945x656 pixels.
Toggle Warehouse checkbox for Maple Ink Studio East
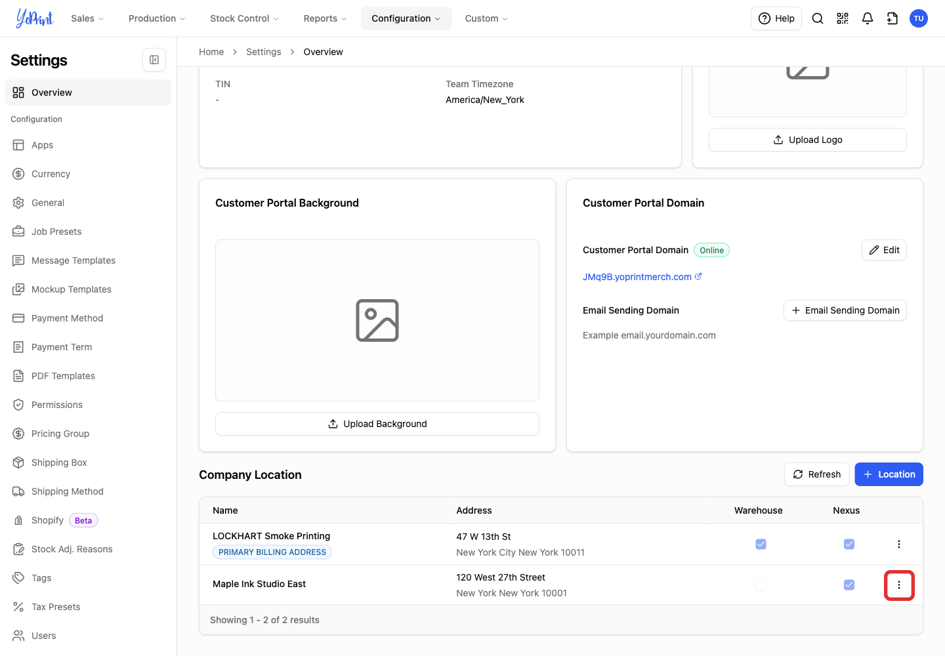click(x=761, y=584)
